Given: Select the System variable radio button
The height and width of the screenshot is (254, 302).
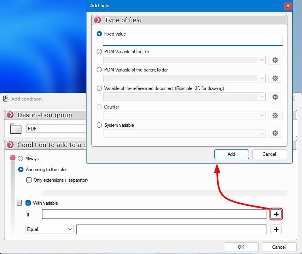Looking at the screenshot, I should click(x=99, y=125).
